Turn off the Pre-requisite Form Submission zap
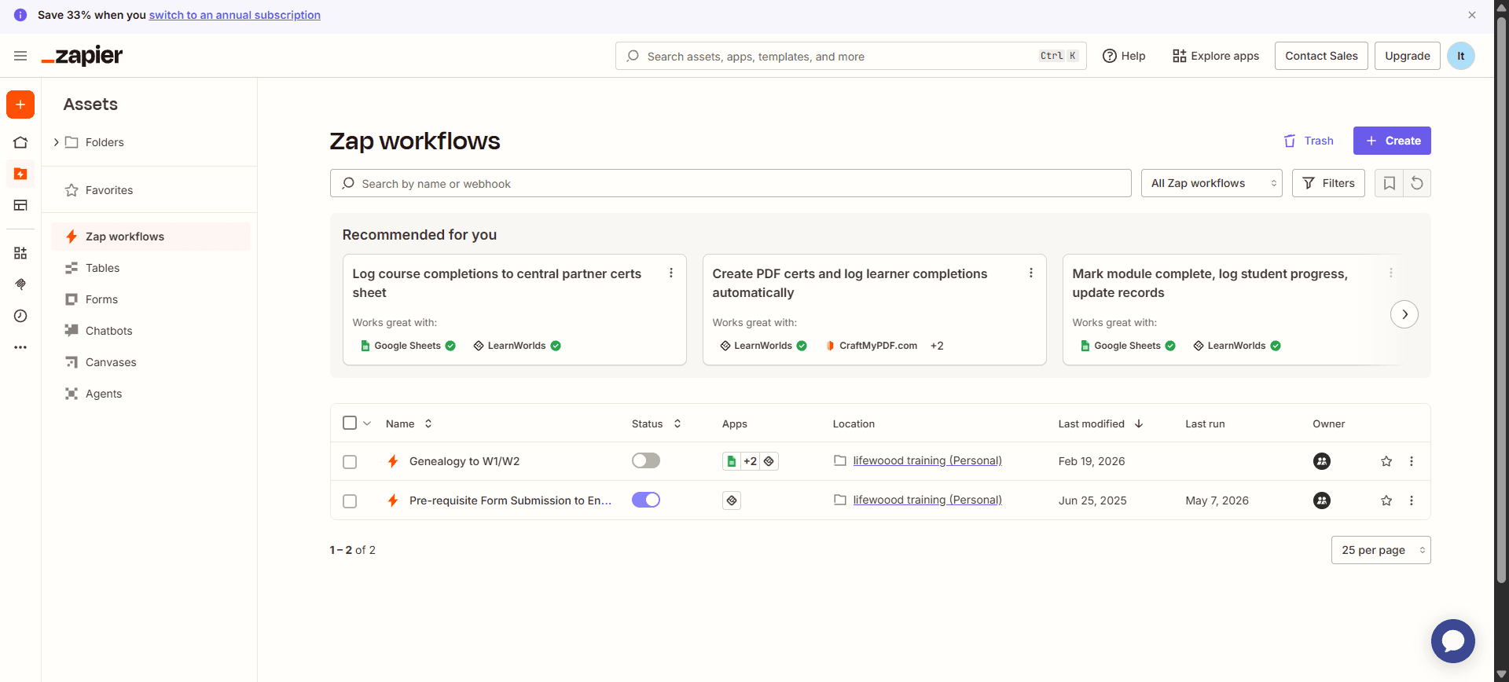Image resolution: width=1509 pixels, height=682 pixels. 646,500
